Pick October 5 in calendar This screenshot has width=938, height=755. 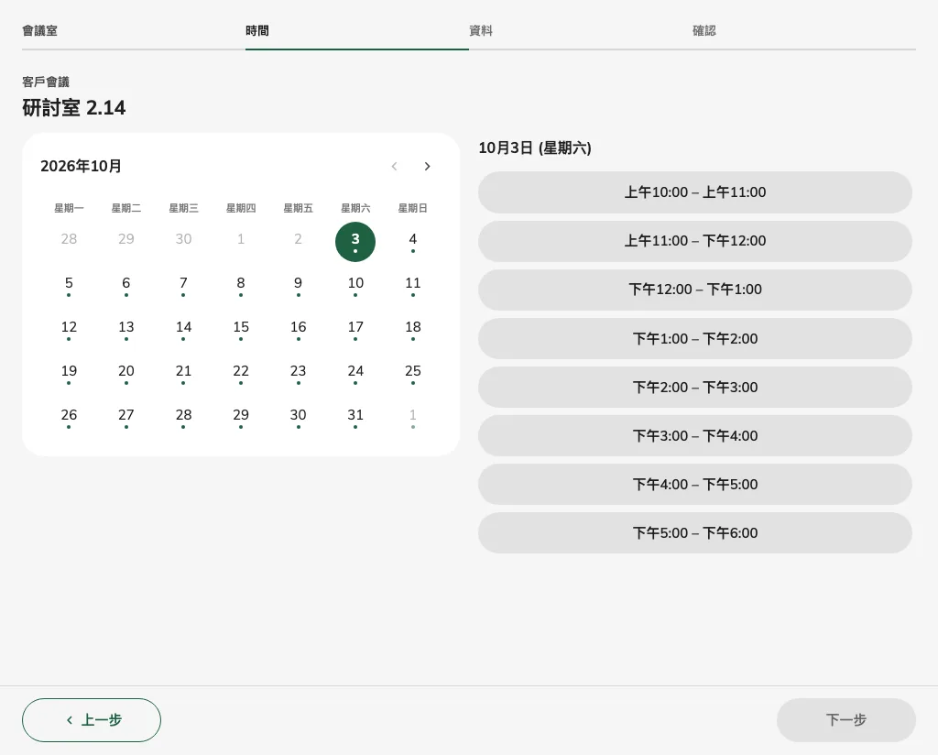[x=69, y=285]
